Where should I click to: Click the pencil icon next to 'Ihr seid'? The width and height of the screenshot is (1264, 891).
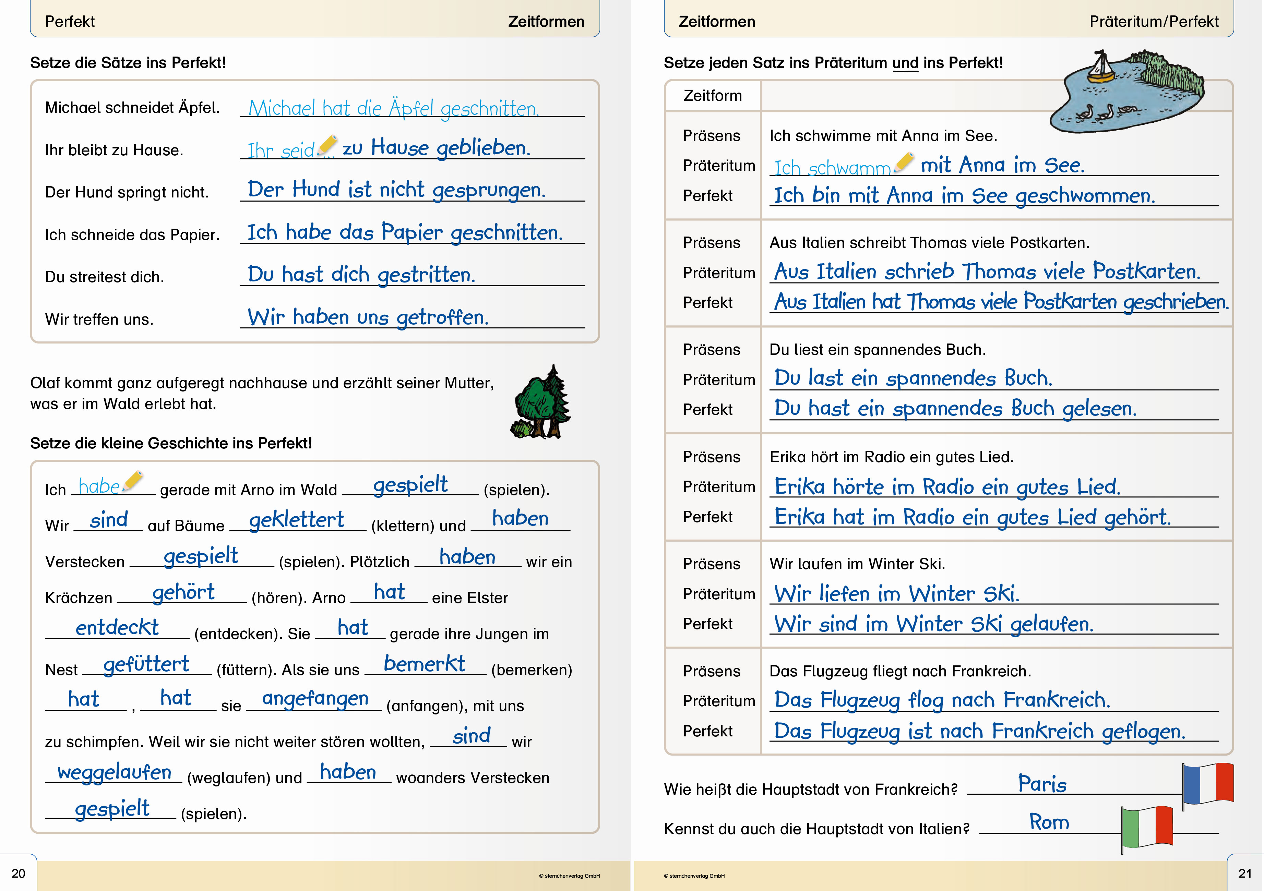327,145
